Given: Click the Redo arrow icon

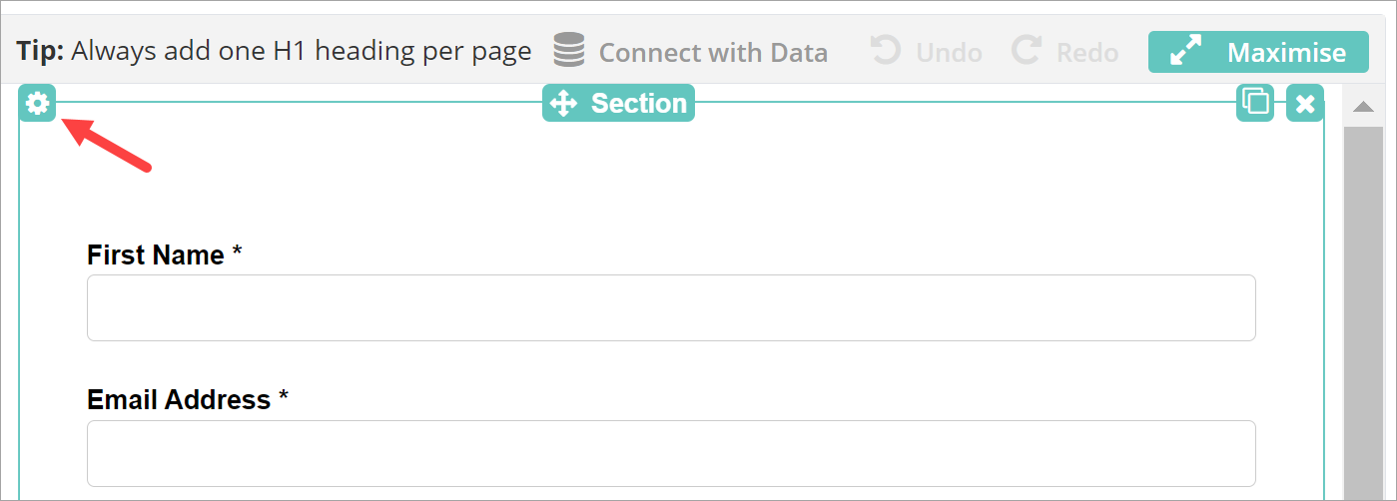Looking at the screenshot, I should [1026, 51].
